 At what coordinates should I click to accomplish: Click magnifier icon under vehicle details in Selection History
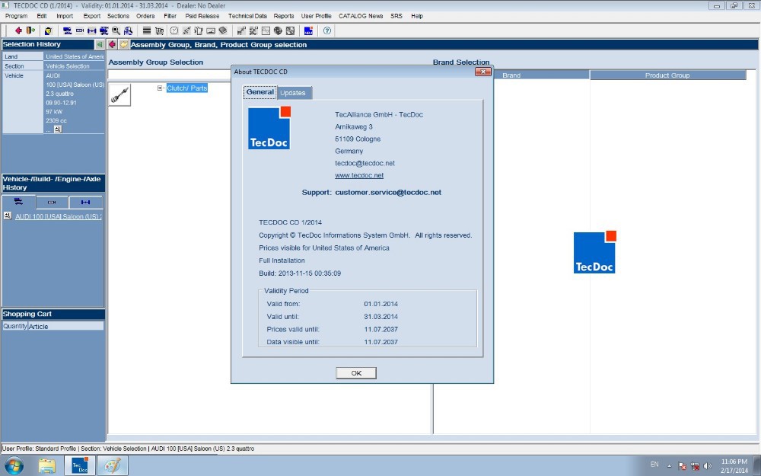tap(58, 129)
